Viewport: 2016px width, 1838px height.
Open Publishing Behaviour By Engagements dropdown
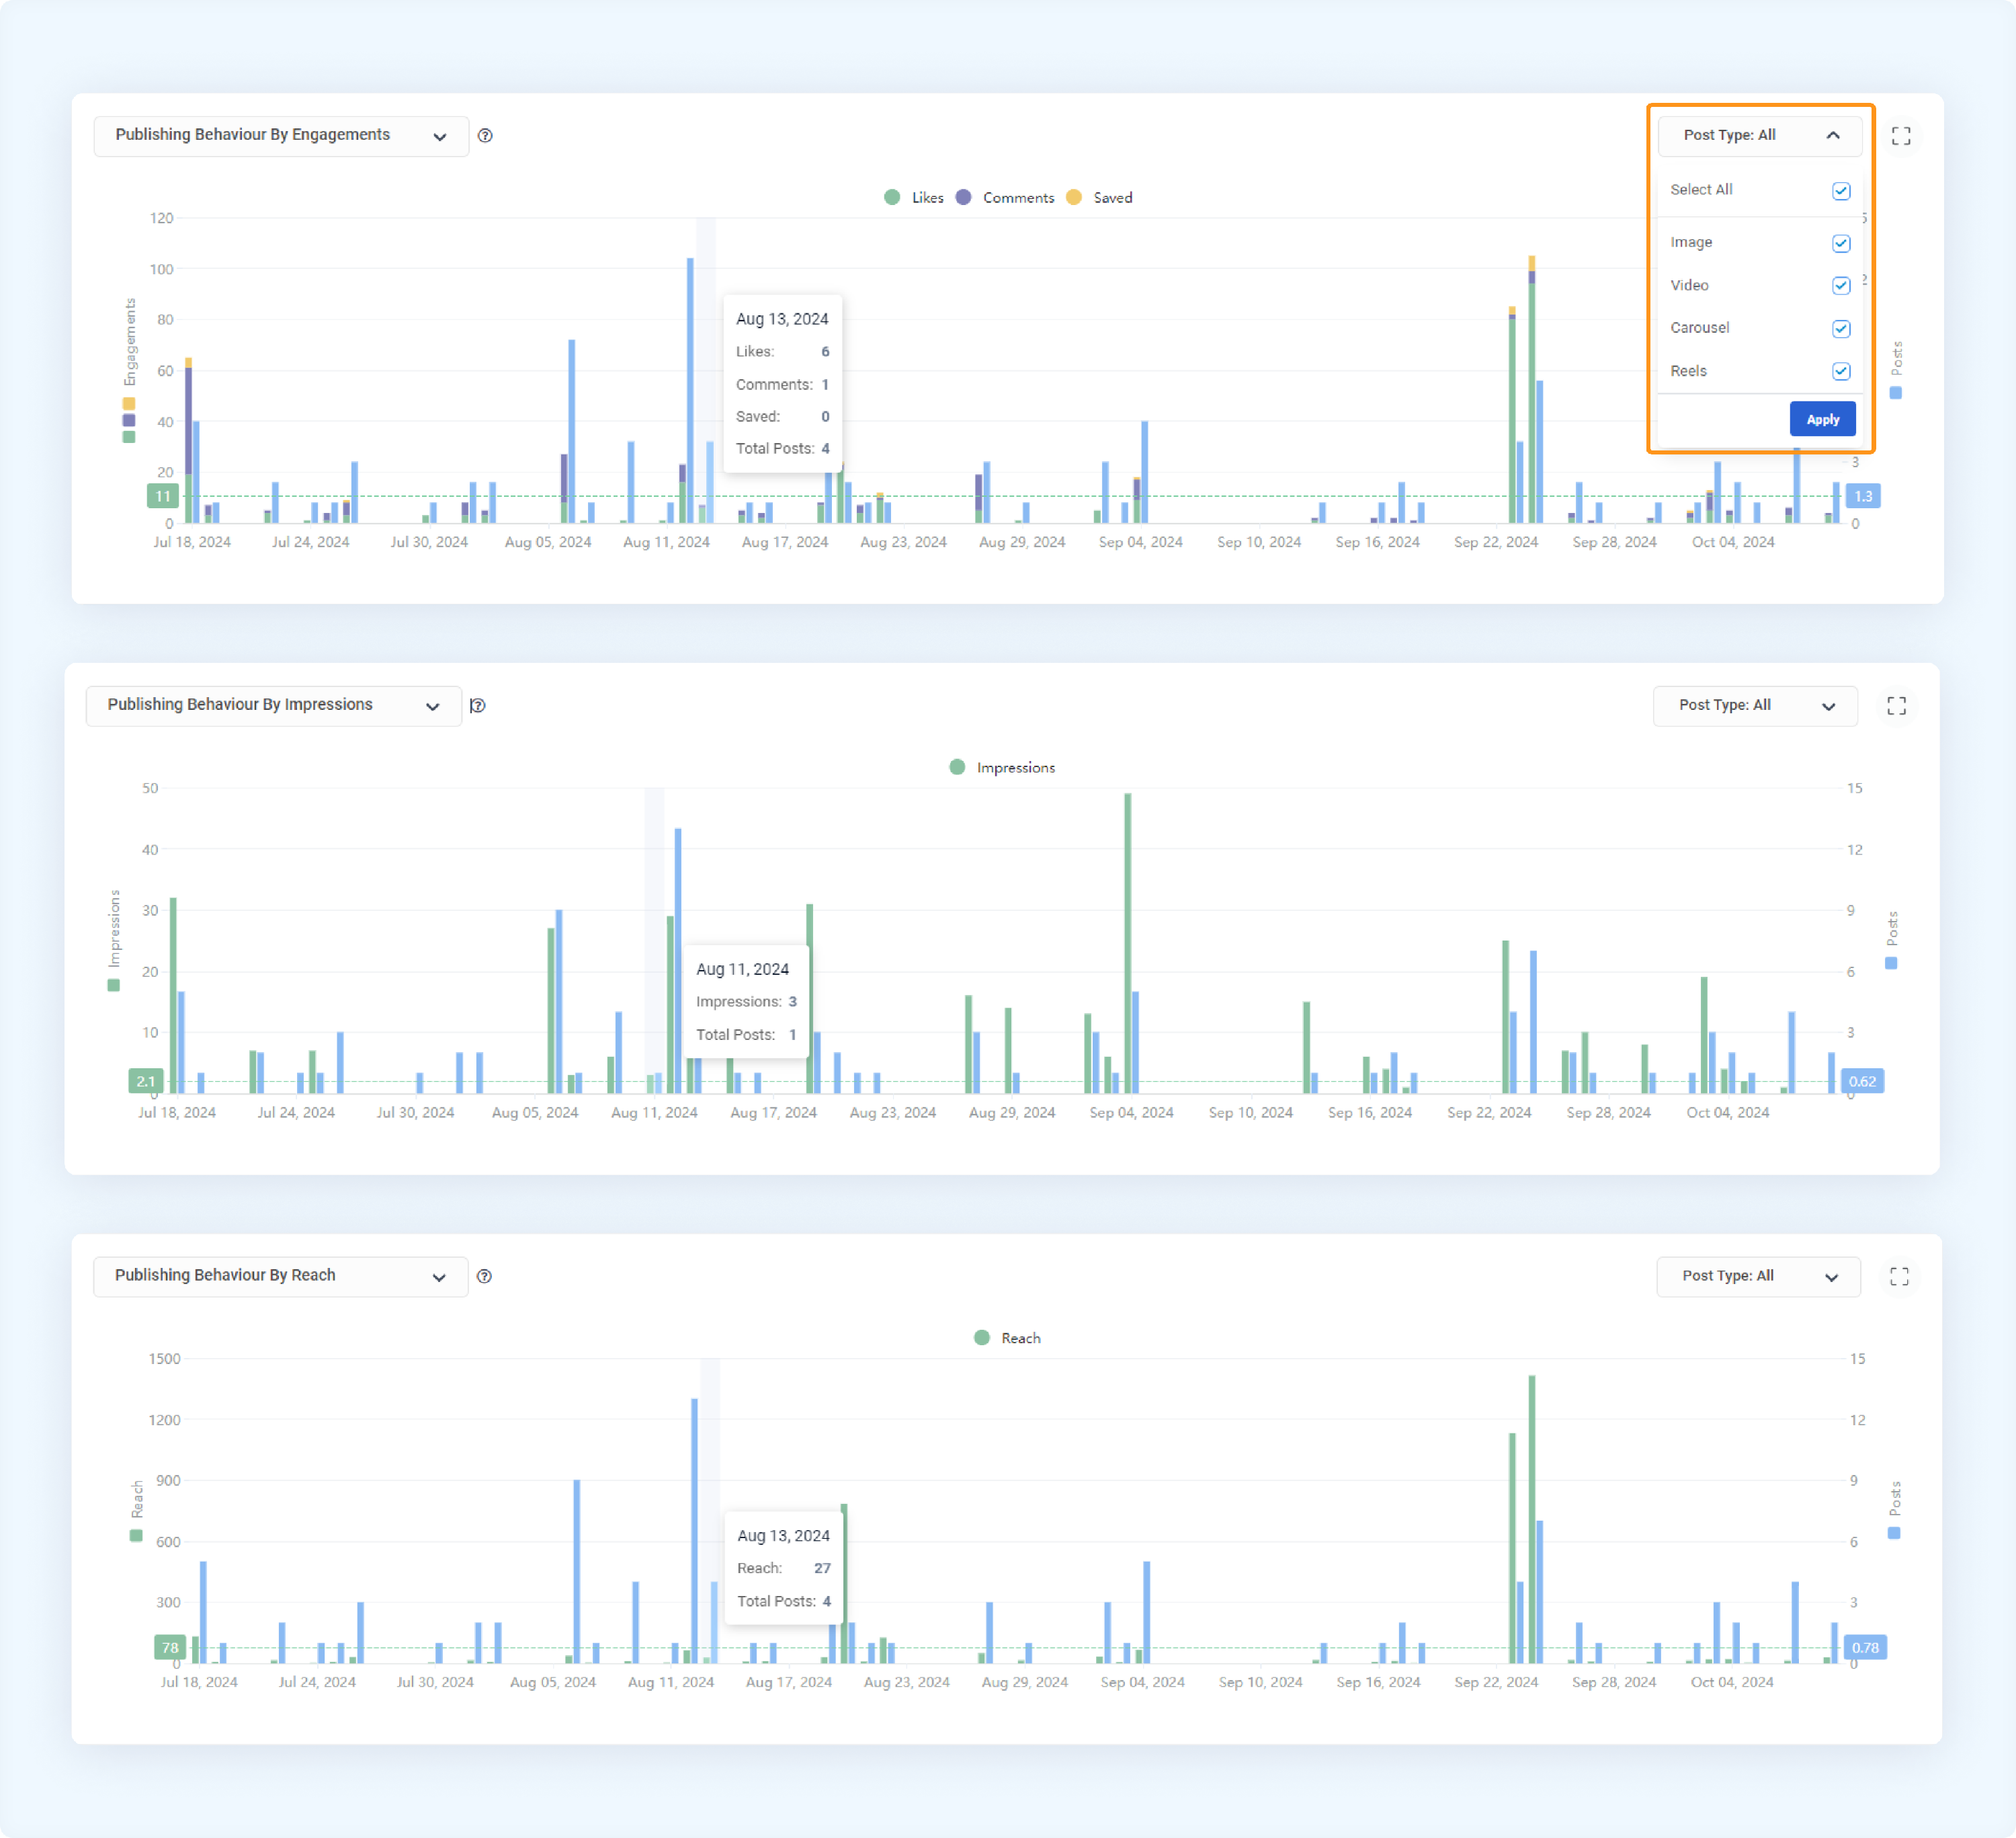281,136
